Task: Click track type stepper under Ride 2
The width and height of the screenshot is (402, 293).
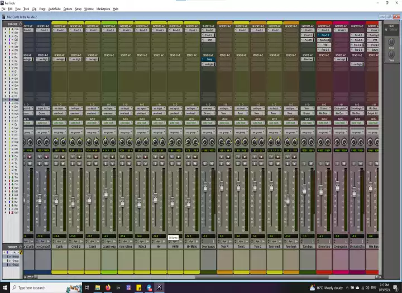Action: (136, 242)
